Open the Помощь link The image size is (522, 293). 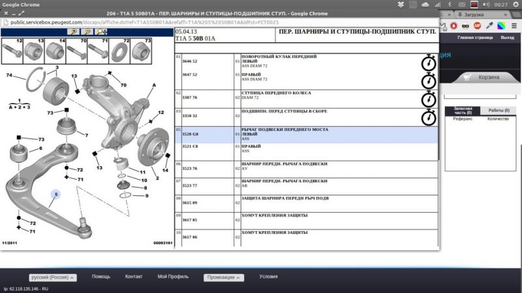101,276
